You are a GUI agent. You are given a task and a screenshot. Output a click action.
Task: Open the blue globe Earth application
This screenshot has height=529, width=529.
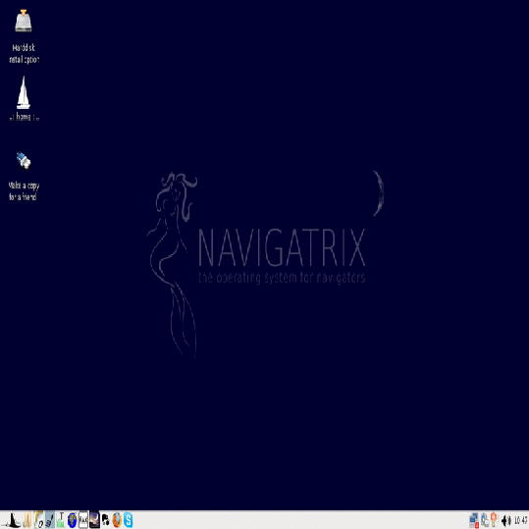[72, 520]
